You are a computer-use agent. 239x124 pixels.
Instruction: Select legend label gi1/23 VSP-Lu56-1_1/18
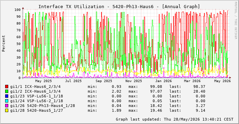(x=37, y=96)
